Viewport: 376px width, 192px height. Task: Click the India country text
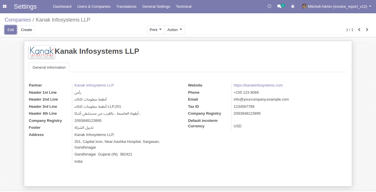click(79, 162)
